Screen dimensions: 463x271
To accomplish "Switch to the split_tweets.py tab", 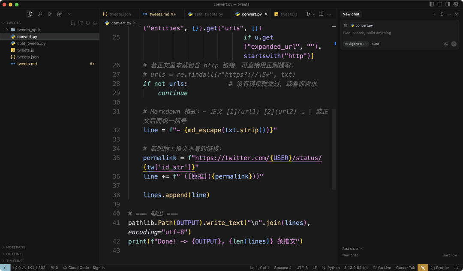I will click(208, 14).
